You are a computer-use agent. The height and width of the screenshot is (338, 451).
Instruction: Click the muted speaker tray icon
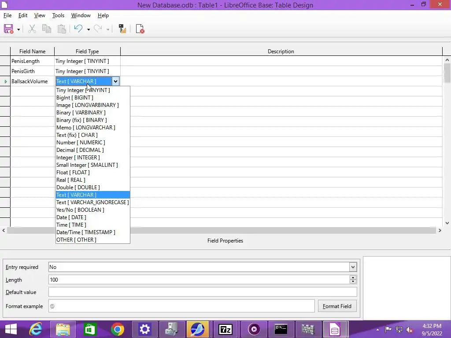pos(410,330)
